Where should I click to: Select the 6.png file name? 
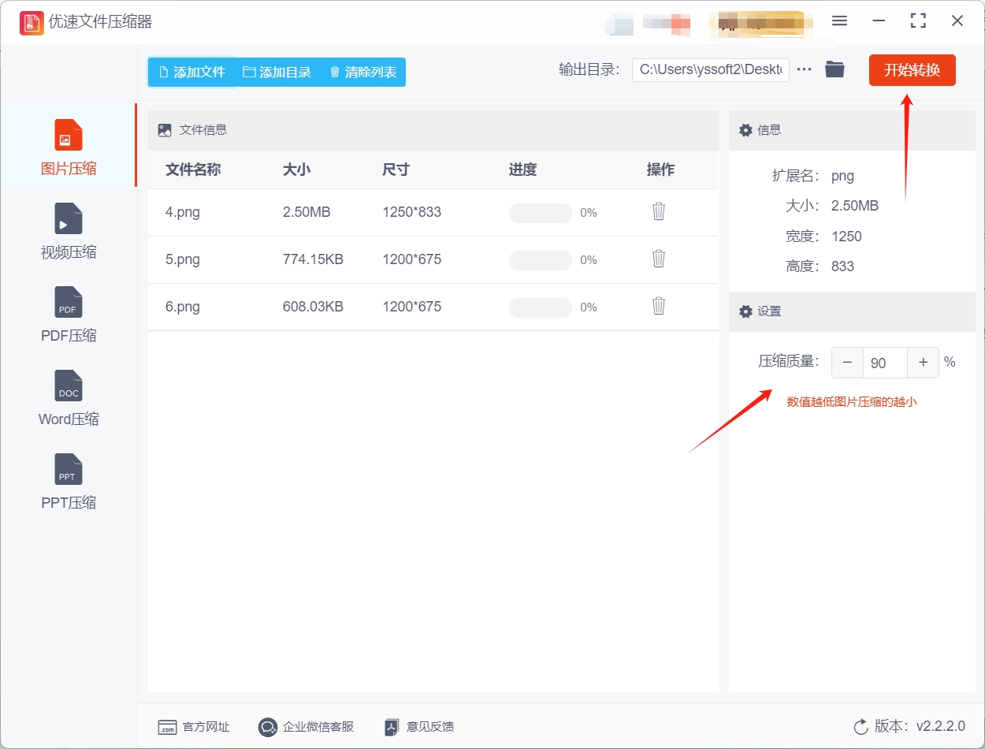[x=183, y=307]
